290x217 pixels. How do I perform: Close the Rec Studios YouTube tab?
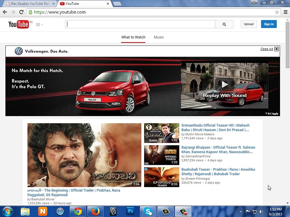click(x=53, y=4)
